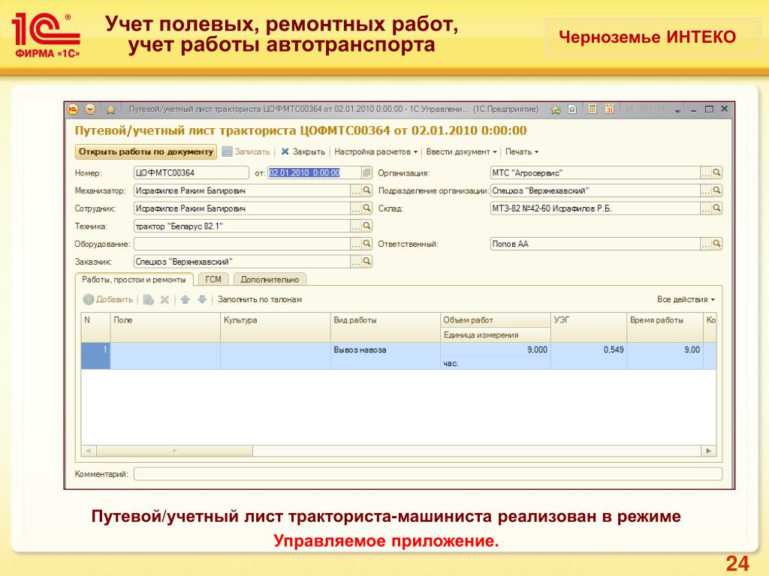Click the horizontal scrollbar thumb under the table
The width and height of the screenshot is (769, 576).
[174, 451]
